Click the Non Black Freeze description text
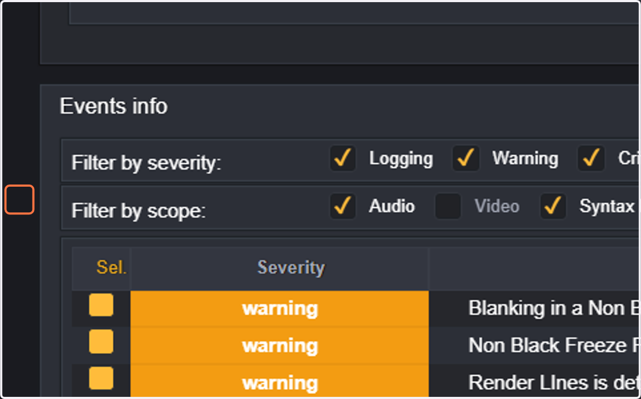Viewport: 641px width, 399px height. click(x=554, y=346)
